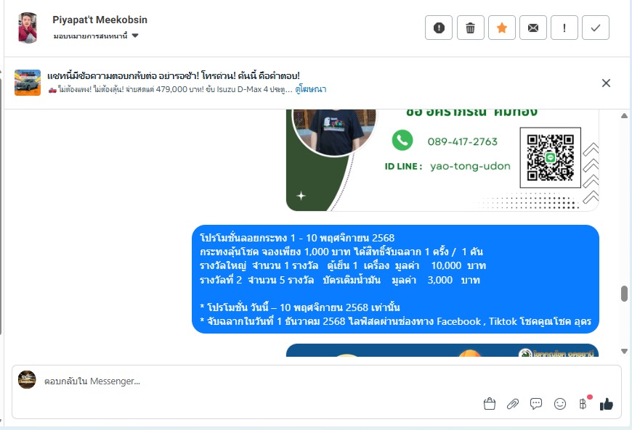Open the ดูโฆษณา link
This screenshot has height=430, width=632.
[310, 89]
